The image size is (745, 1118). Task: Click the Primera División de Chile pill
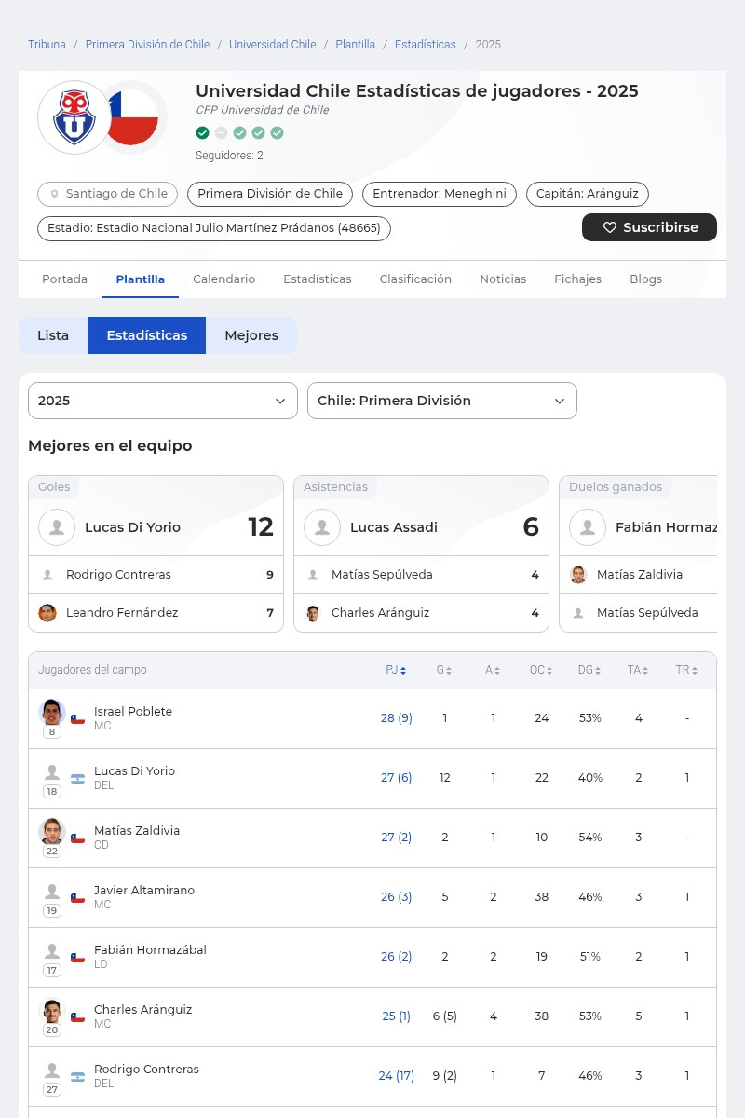(270, 194)
